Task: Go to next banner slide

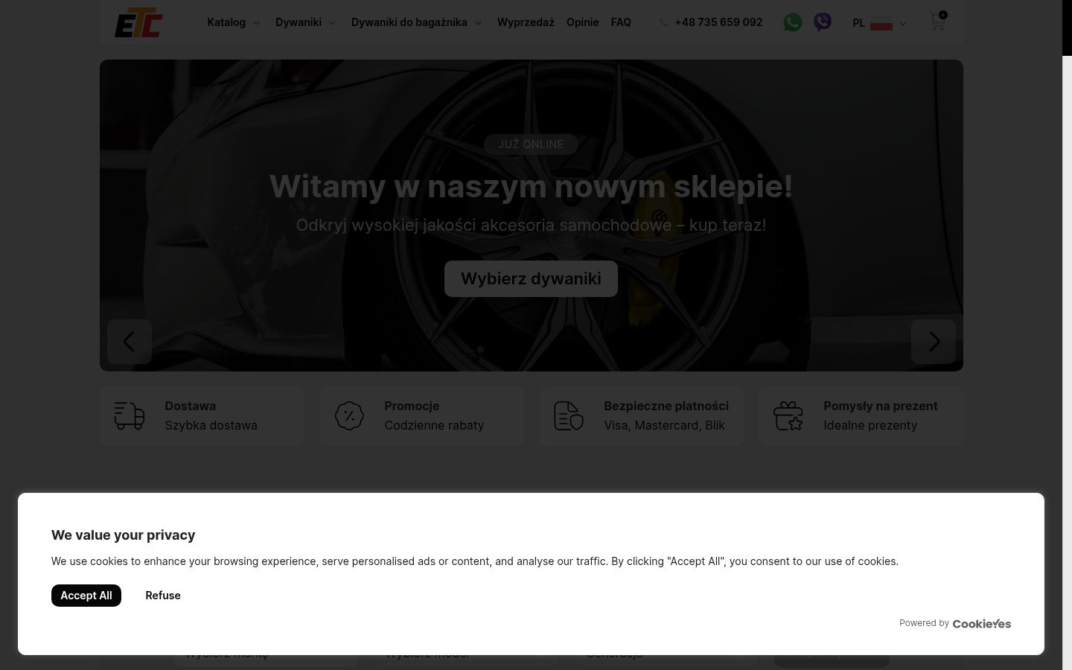Action: click(934, 342)
